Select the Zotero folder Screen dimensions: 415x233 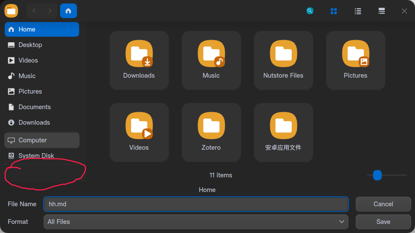click(x=211, y=132)
